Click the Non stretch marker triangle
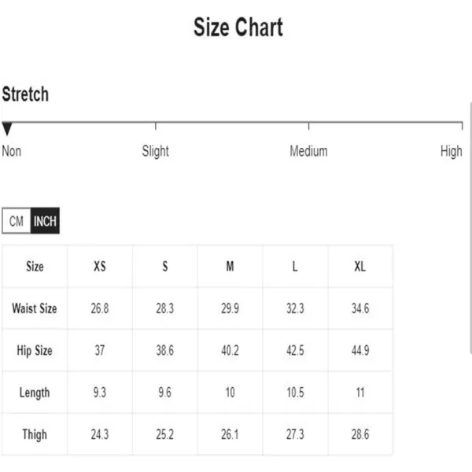 pyautogui.click(x=7, y=129)
